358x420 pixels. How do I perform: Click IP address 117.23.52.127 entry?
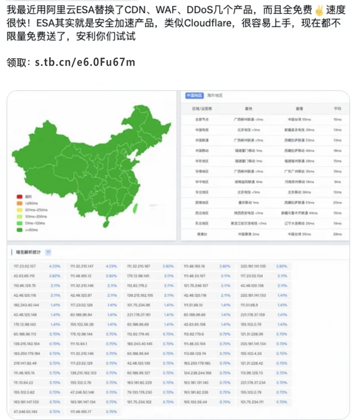(x=25, y=267)
